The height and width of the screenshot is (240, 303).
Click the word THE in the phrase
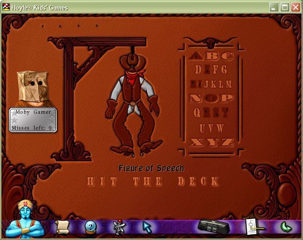pyautogui.click(x=147, y=181)
